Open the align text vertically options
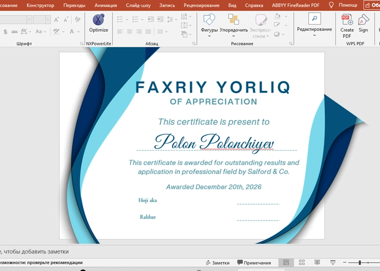 [186, 25]
